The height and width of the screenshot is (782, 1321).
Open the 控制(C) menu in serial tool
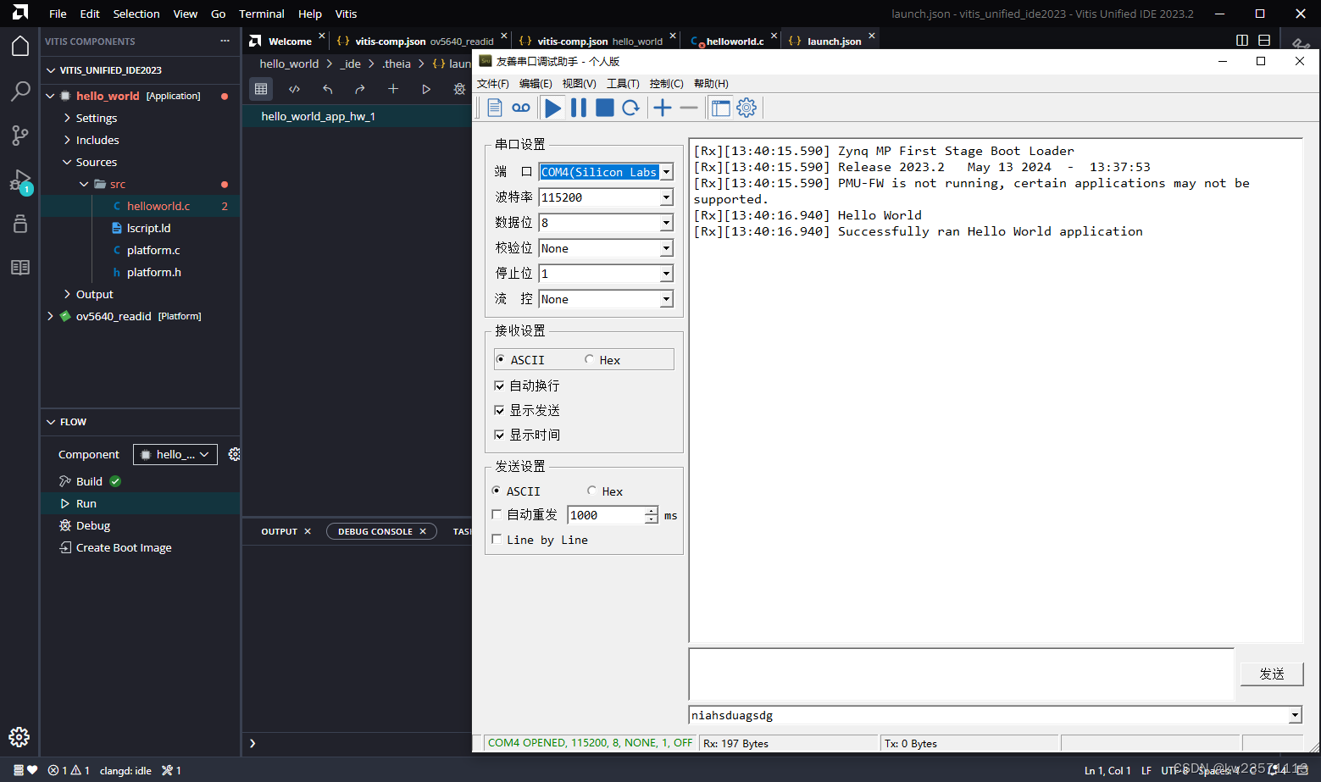click(x=666, y=83)
